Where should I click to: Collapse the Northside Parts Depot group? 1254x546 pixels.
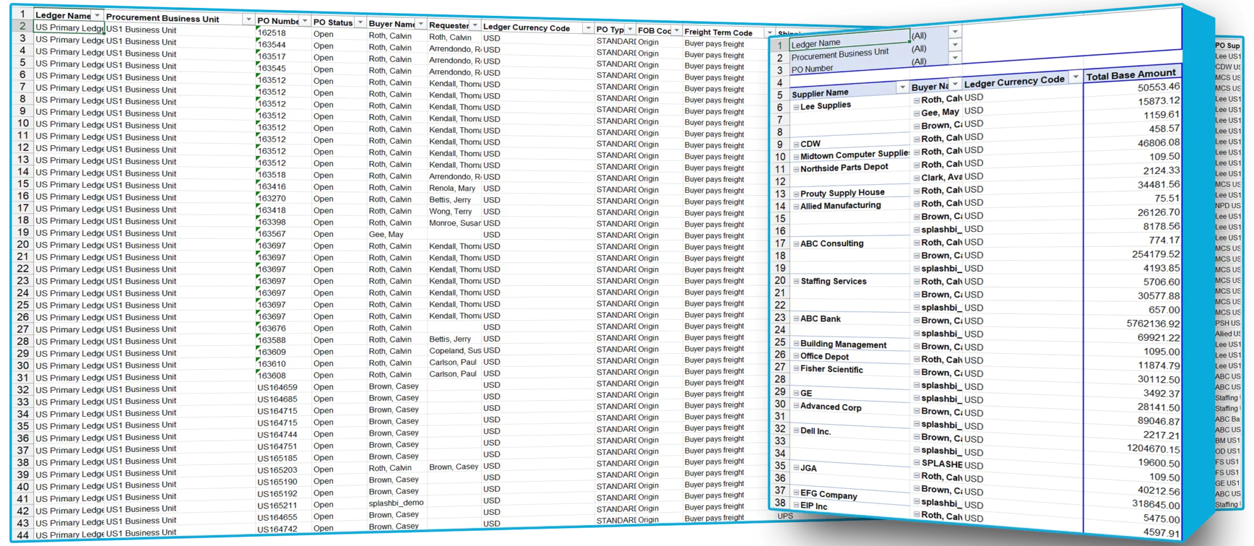pyautogui.click(x=796, y=170)
